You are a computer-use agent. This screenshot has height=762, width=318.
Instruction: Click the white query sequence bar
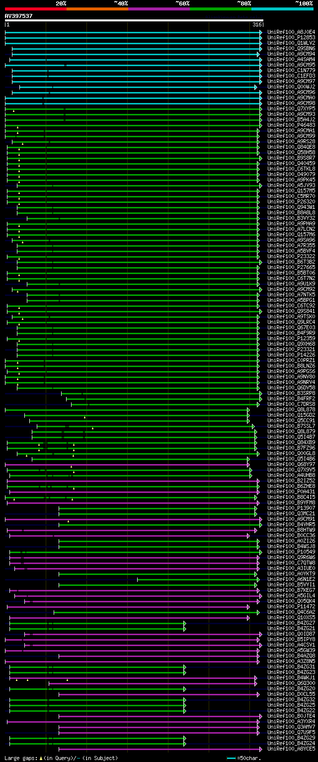(x=134, y=20)
